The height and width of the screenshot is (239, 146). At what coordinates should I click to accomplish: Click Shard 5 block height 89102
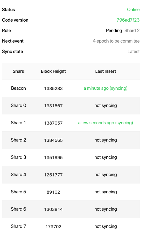53,192
